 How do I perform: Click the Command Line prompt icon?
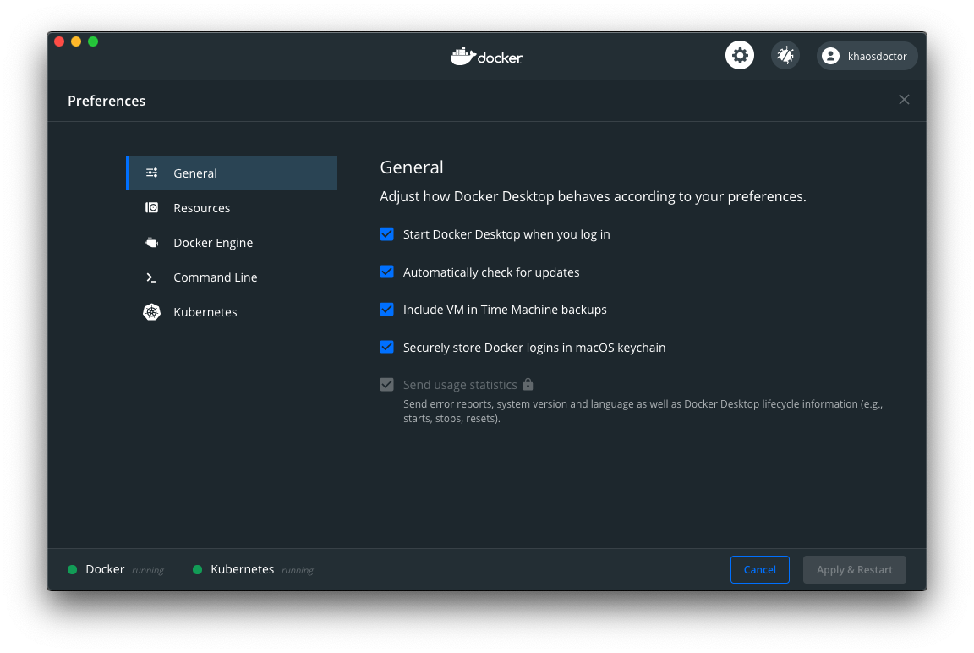click(x=151, y=277)
